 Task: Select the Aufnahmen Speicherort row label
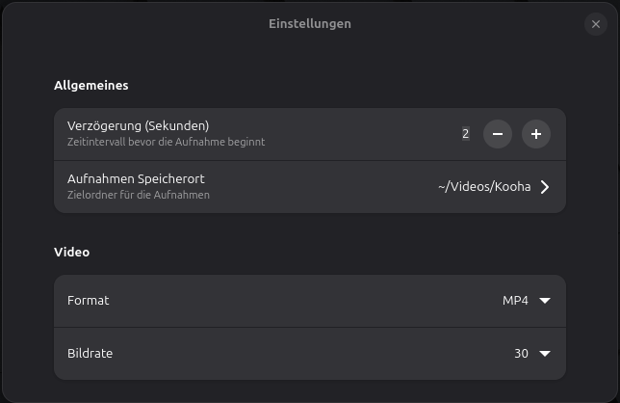tap(136, 179)
